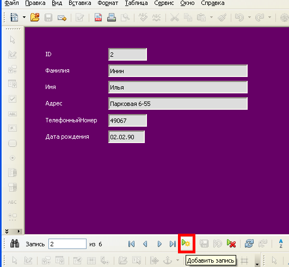
Task: Click the Document as E-mail envelope icon
Action: click(x=62, y=18)
